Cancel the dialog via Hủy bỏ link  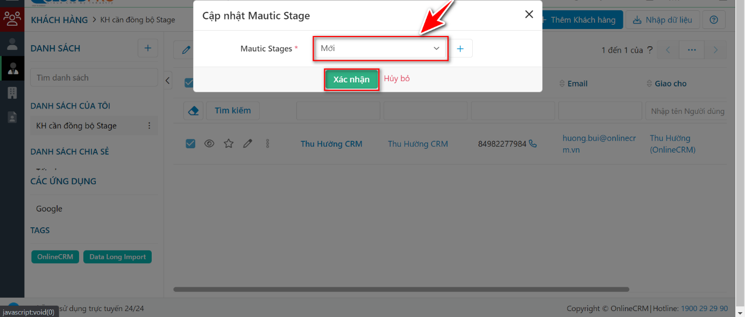click(x=396, y=79)
